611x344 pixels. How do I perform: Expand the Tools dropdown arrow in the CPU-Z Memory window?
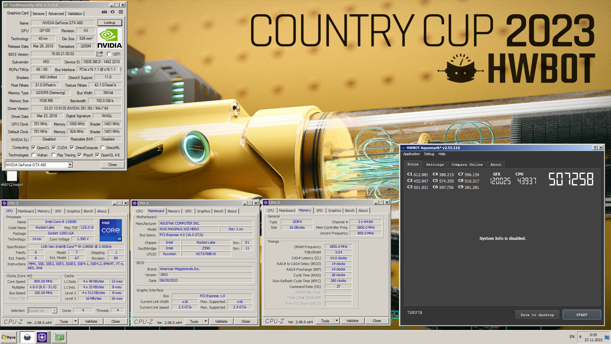[x=337, y=321]
